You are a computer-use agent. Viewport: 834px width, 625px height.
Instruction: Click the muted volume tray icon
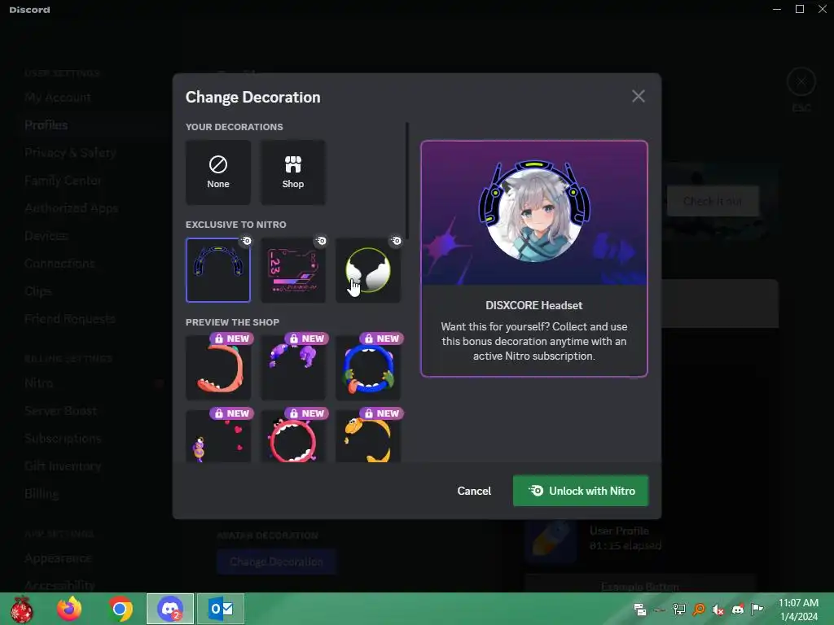pos(718,610)
